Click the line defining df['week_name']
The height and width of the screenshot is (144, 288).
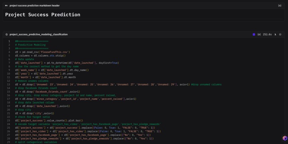(x=52, y=70)
